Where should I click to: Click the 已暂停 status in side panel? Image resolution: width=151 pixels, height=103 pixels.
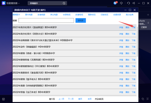tap(144, 27)
